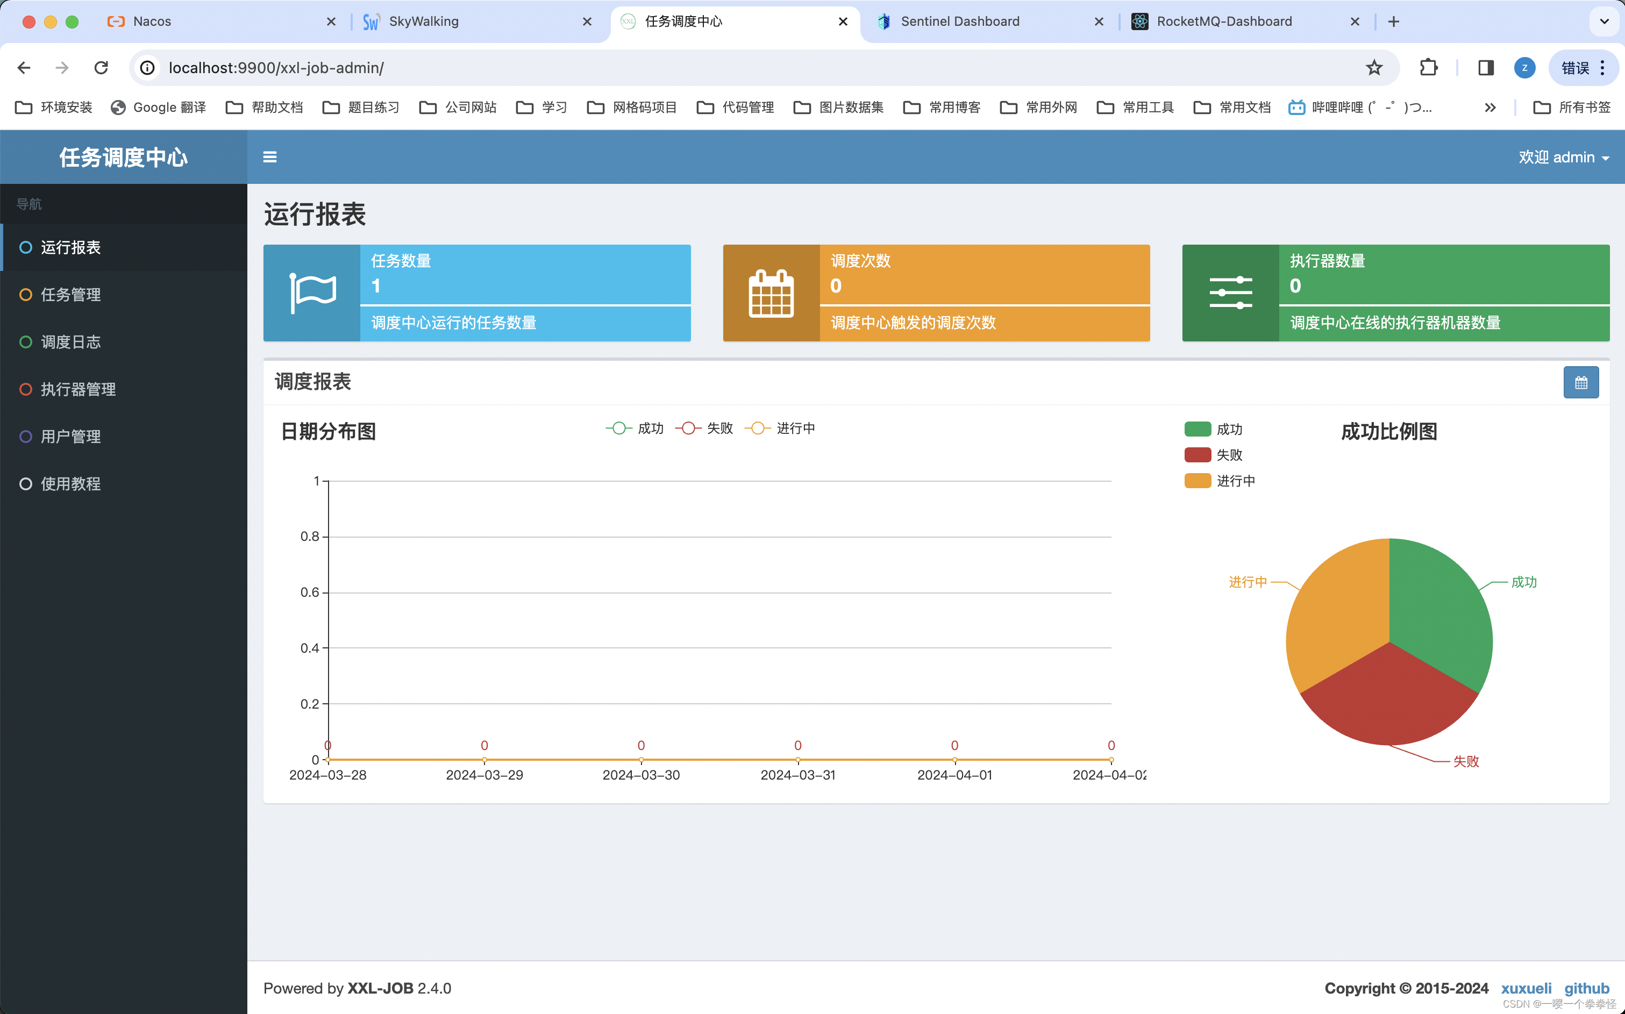The image size is (1625, 1014).
Task: Bookmark this page with the star icon
Action: pyautogui.click(x=1374, y=68)
